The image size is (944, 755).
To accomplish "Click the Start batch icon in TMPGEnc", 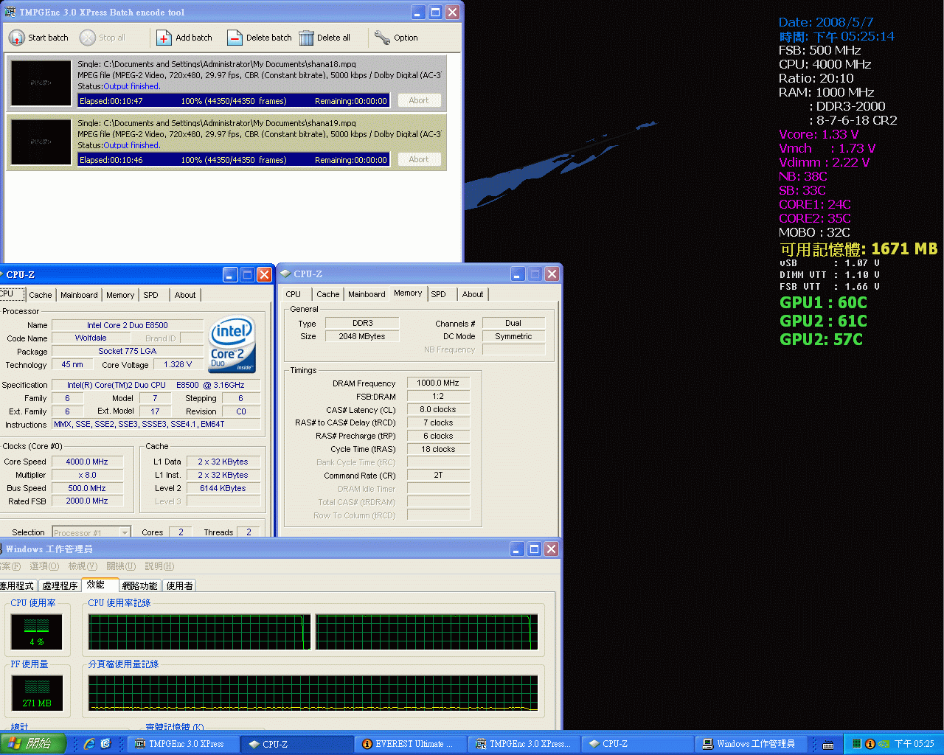I will 16,38.
